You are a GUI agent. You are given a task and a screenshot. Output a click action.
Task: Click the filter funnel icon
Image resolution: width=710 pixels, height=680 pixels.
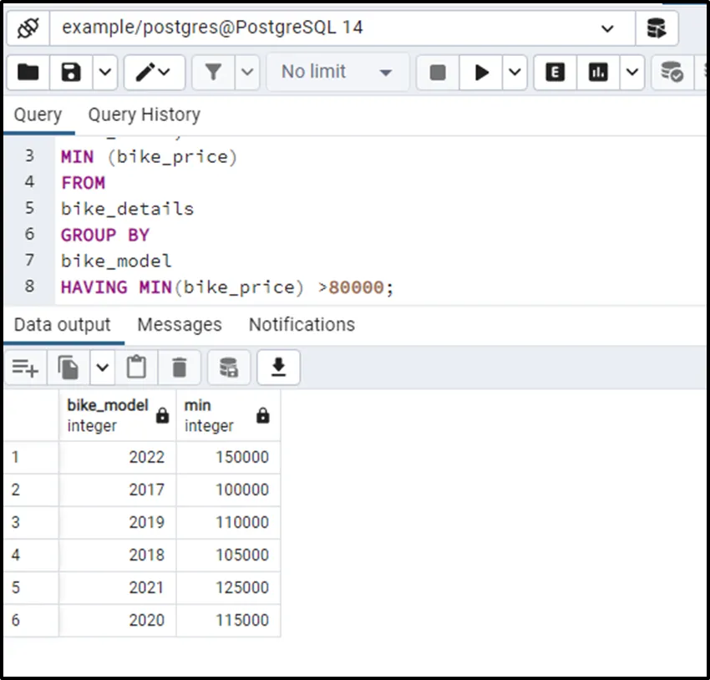point(214,73)
